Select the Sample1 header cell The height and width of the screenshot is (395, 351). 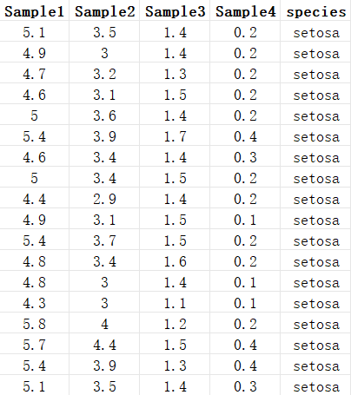click(x=34, y=11)
